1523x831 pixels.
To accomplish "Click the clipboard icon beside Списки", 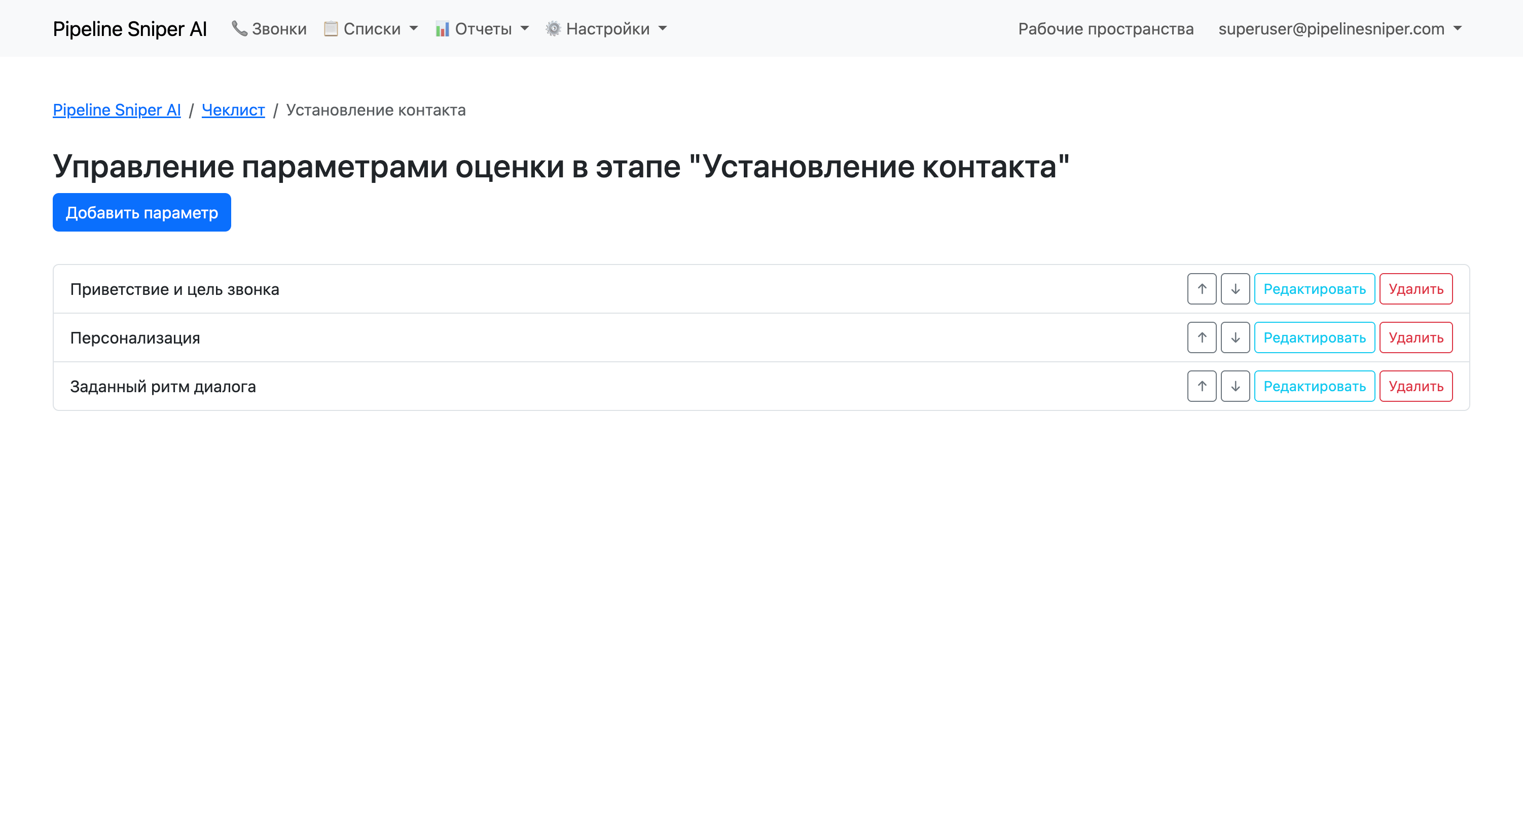I will 331,28.
